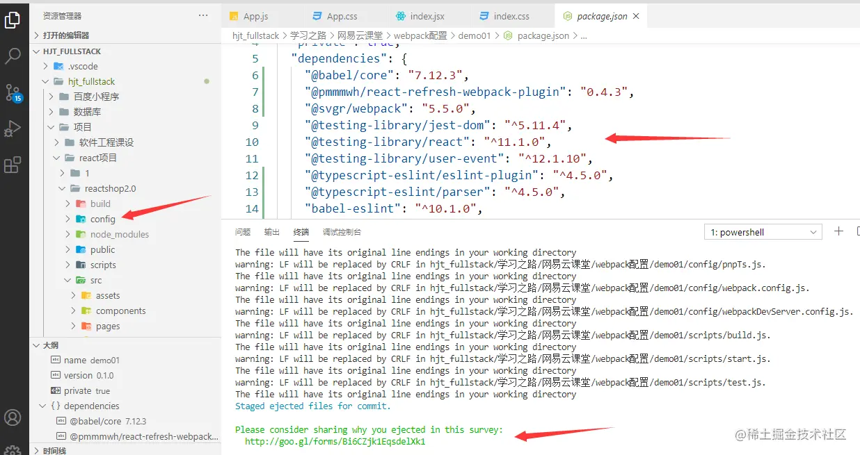The image size is (860, 455).
Task: Open the Extensions view
Action: (13, 165)
